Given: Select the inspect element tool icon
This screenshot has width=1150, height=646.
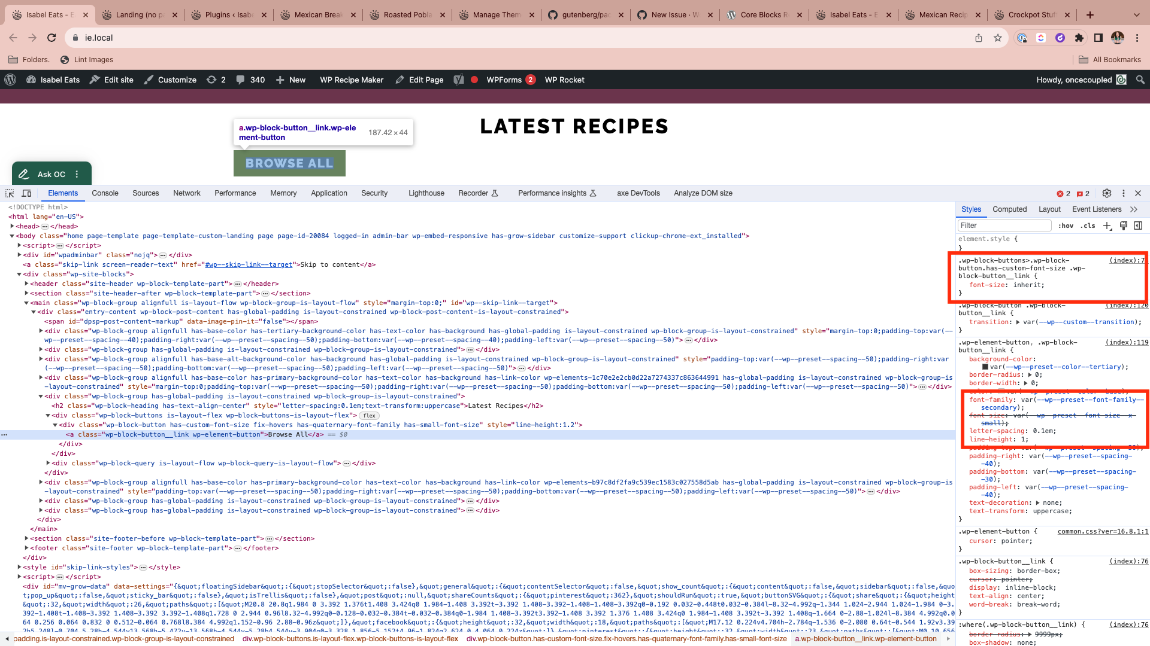Looking at the screenshot, I should pyautogui.click(x=10, y=193).
